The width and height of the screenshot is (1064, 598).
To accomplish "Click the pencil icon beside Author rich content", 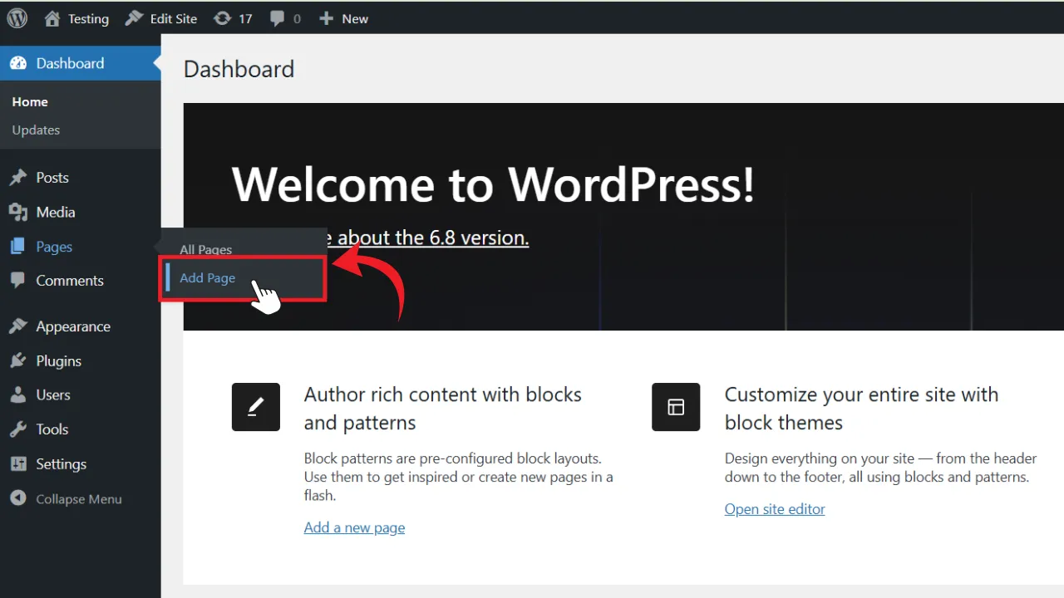I will (256, 407).
